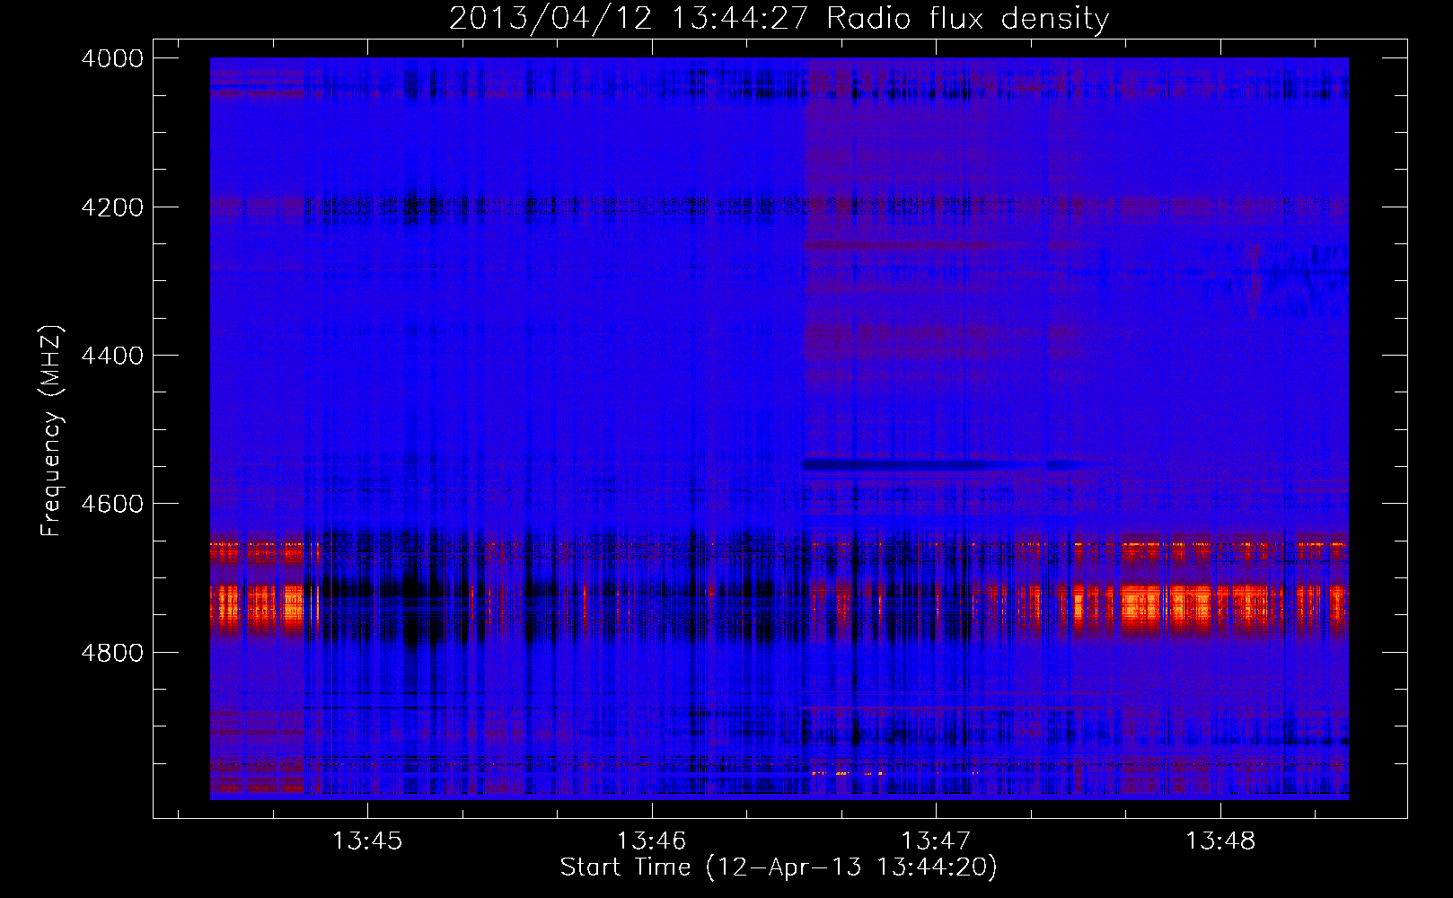Viewport: 1453px width, 898px height.
Task: Click the 4200 frequency tick label
Action: (x=112, y=207)
